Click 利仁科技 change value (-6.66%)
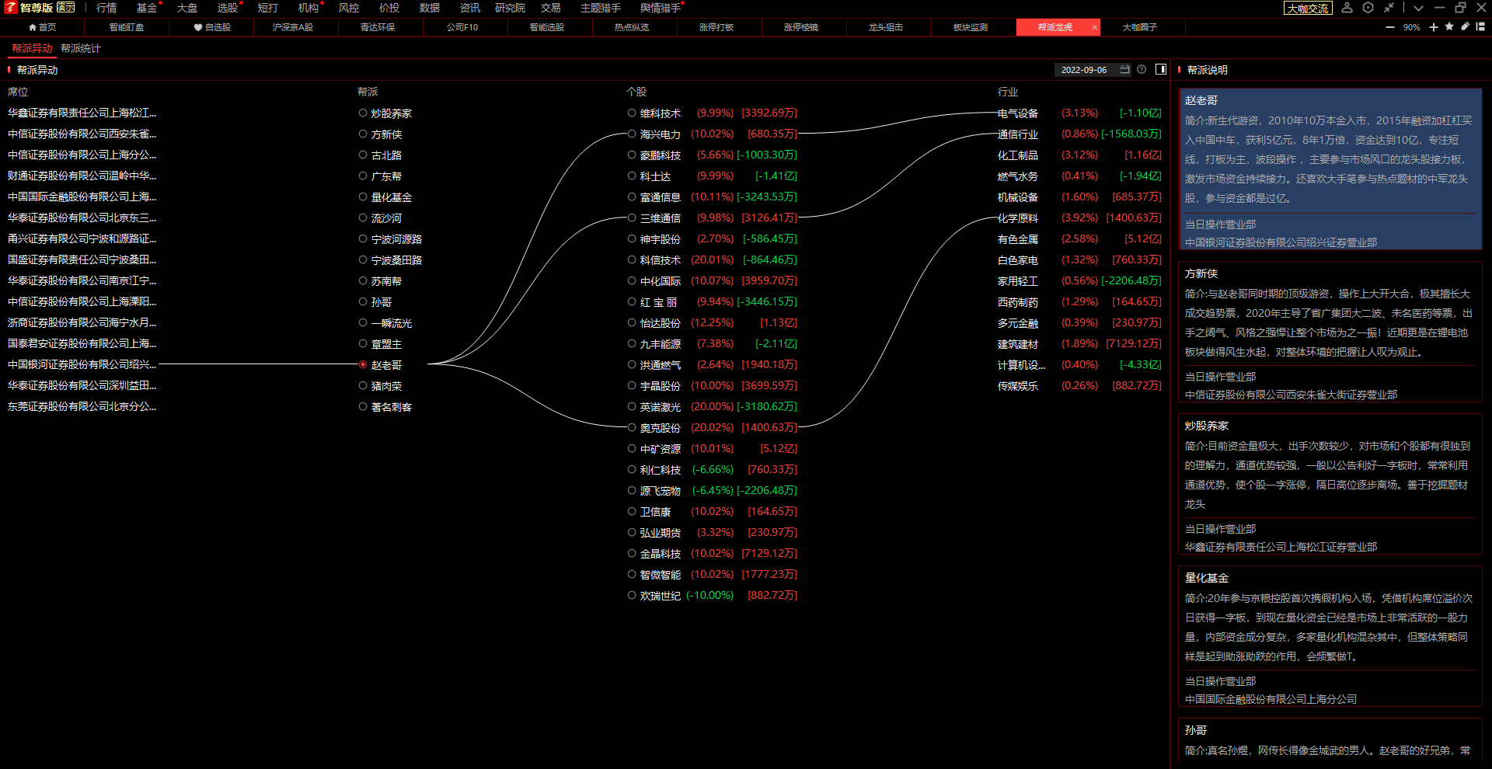The height and width of the screenshot is (769, 1492). click(x=713, y=470)
